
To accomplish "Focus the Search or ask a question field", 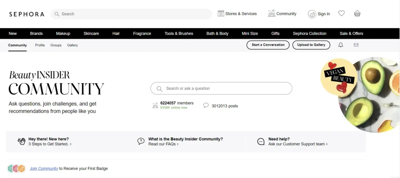I will point(221,89).
